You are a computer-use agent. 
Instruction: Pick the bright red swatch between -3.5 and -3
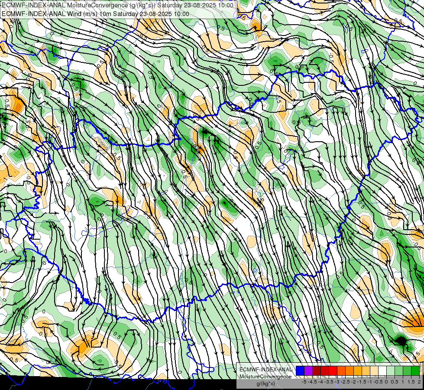333,370
